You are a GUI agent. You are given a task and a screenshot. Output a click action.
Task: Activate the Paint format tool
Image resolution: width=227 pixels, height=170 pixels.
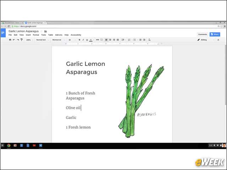22,40
